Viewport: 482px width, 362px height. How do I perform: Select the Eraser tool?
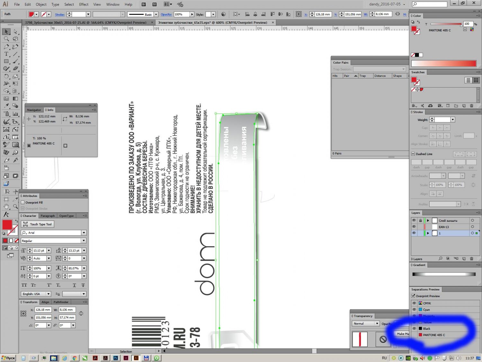[x=15, y=69]
